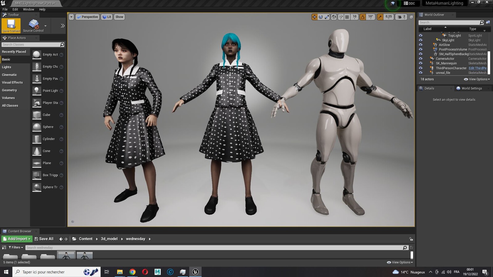Open the Opera browser from the taskbar
Viewport: 493px width, 277px height.
[145, 272]
